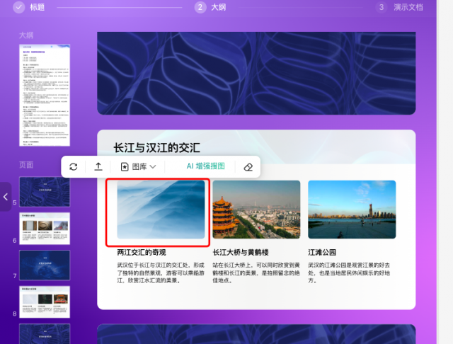The height and width of the screenshot is (344, 453).
Task: Go to the 演示文档 step
Action: (408, 7)
